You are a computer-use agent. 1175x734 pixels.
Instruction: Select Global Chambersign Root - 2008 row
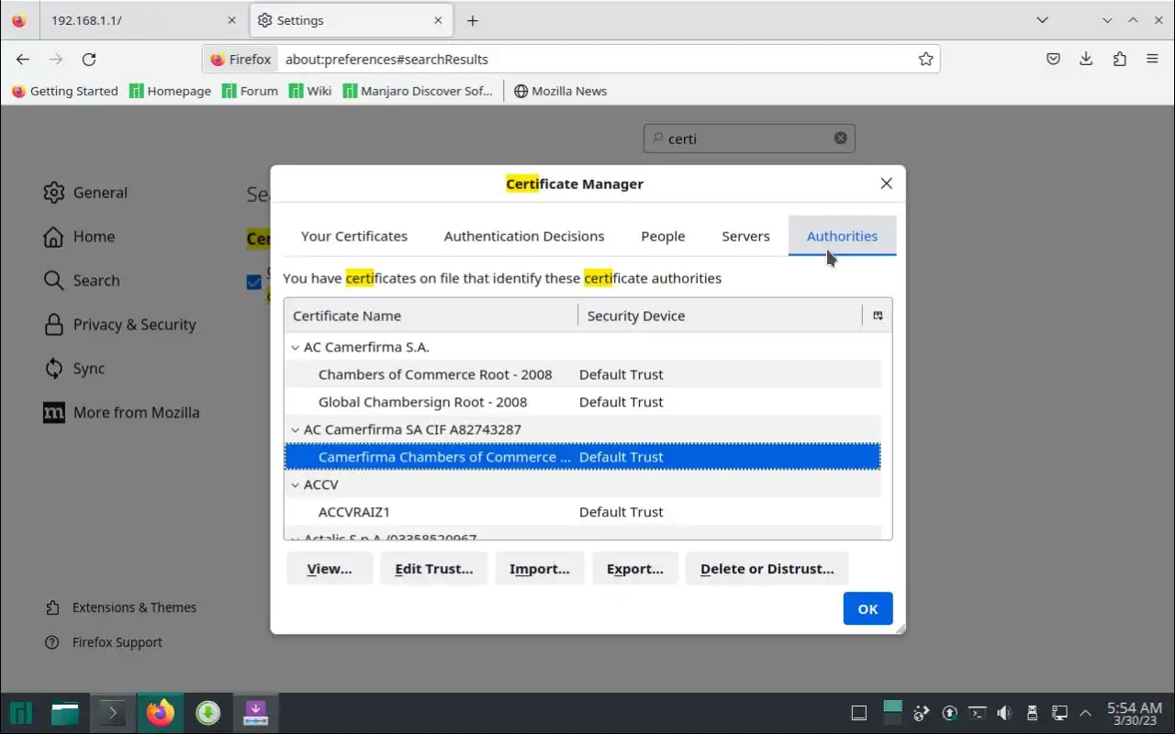[582, 402]
